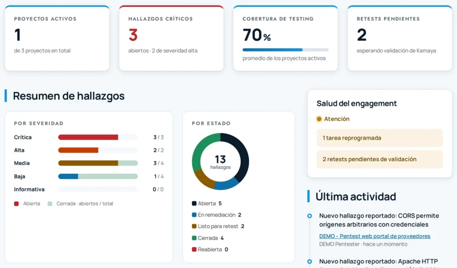Image resolution: width=457 pixels, height=268 pixels.
Task: Click the Alta count '2 / 2'
Action: tap(158, 150)
